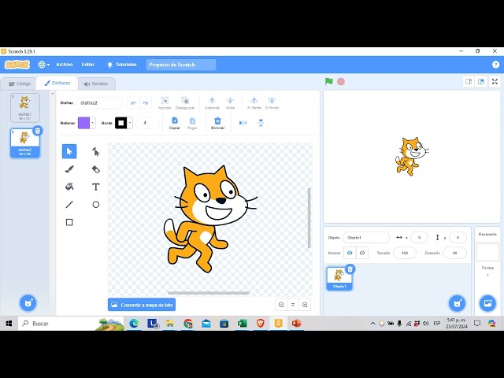Click the add sprite button
Viewport: 504px width, 378px height.
tap(457, 303)
